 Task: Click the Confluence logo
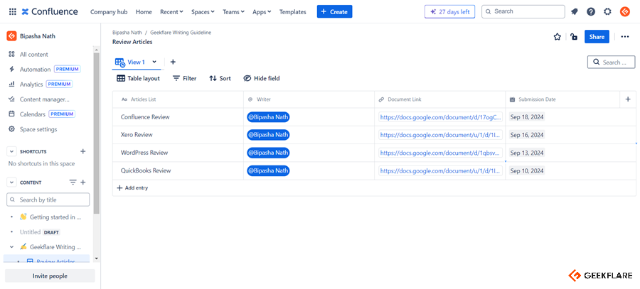pyautogui.click(x=49, y=12)
